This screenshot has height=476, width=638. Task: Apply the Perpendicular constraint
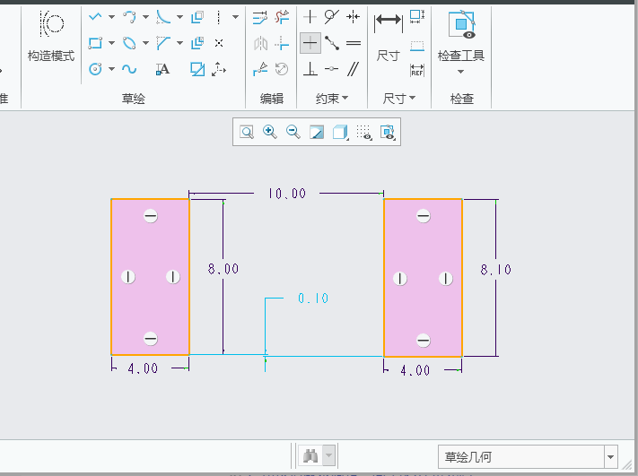click(310, 69)
